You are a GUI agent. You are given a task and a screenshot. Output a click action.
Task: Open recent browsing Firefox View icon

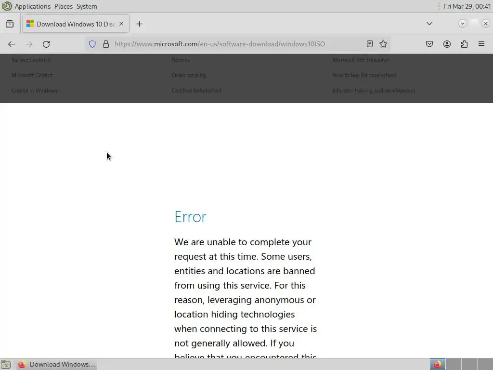tap(10, 24)
